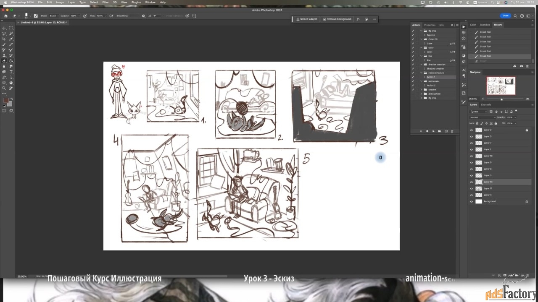Create new snapshot camera icon in History
This screenshot has width=538, height=302.
(x=521, y=66)
